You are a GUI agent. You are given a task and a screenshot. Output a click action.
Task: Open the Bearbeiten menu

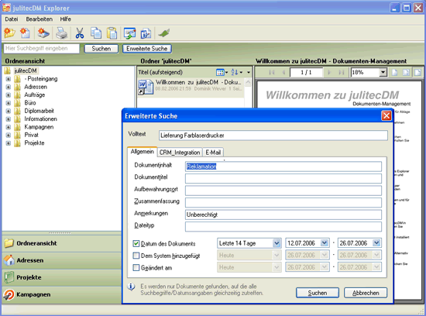[40, 19]
